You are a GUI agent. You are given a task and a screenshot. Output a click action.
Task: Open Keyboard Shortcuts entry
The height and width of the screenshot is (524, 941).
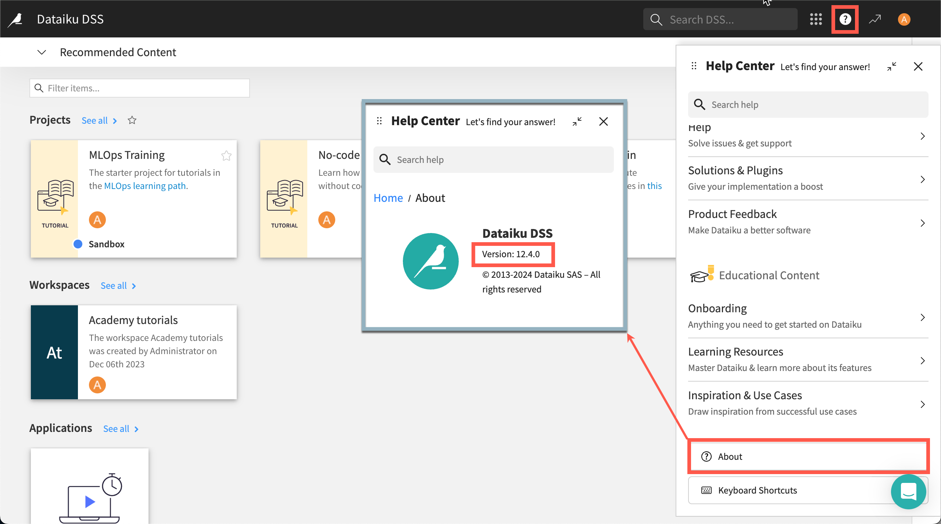tap(757, 490)
